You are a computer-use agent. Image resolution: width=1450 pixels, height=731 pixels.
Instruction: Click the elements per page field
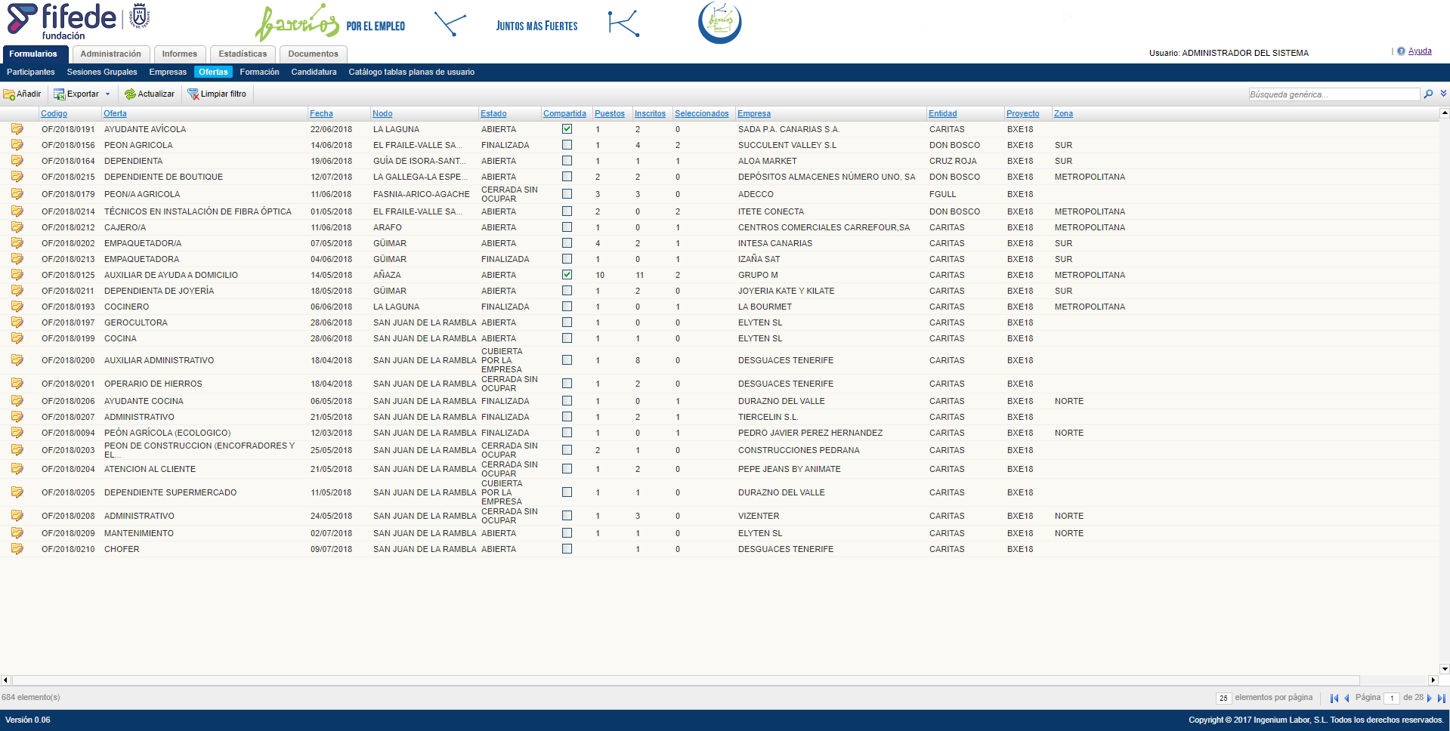click(1223, 698)
